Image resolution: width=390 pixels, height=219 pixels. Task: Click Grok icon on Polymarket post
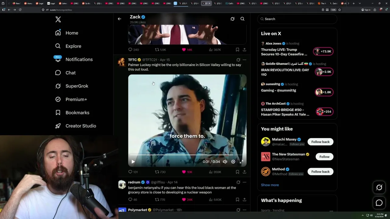238,210
